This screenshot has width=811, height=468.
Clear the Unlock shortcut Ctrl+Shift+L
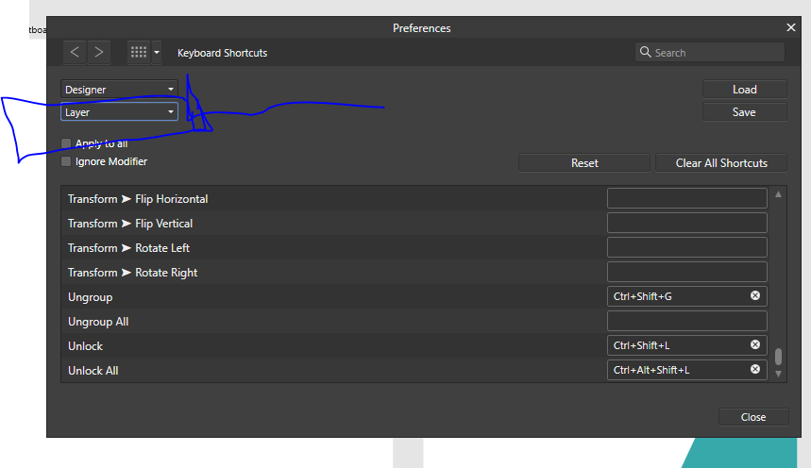[755, 344]
